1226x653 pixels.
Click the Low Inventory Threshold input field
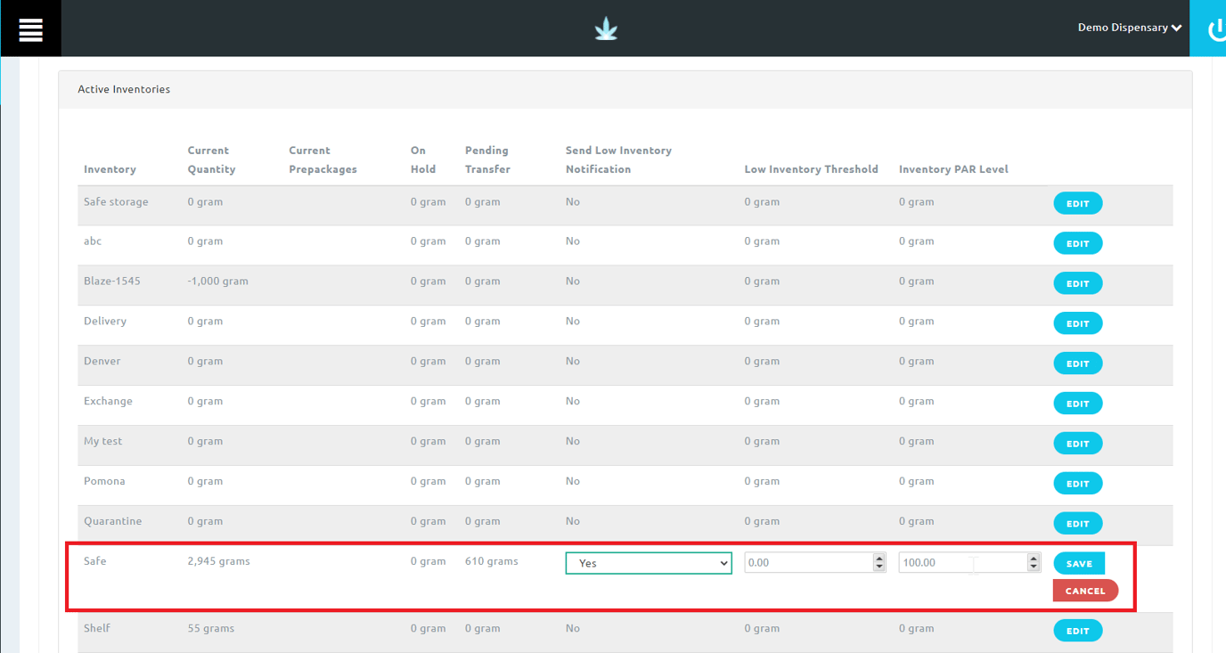coord(807,563)
